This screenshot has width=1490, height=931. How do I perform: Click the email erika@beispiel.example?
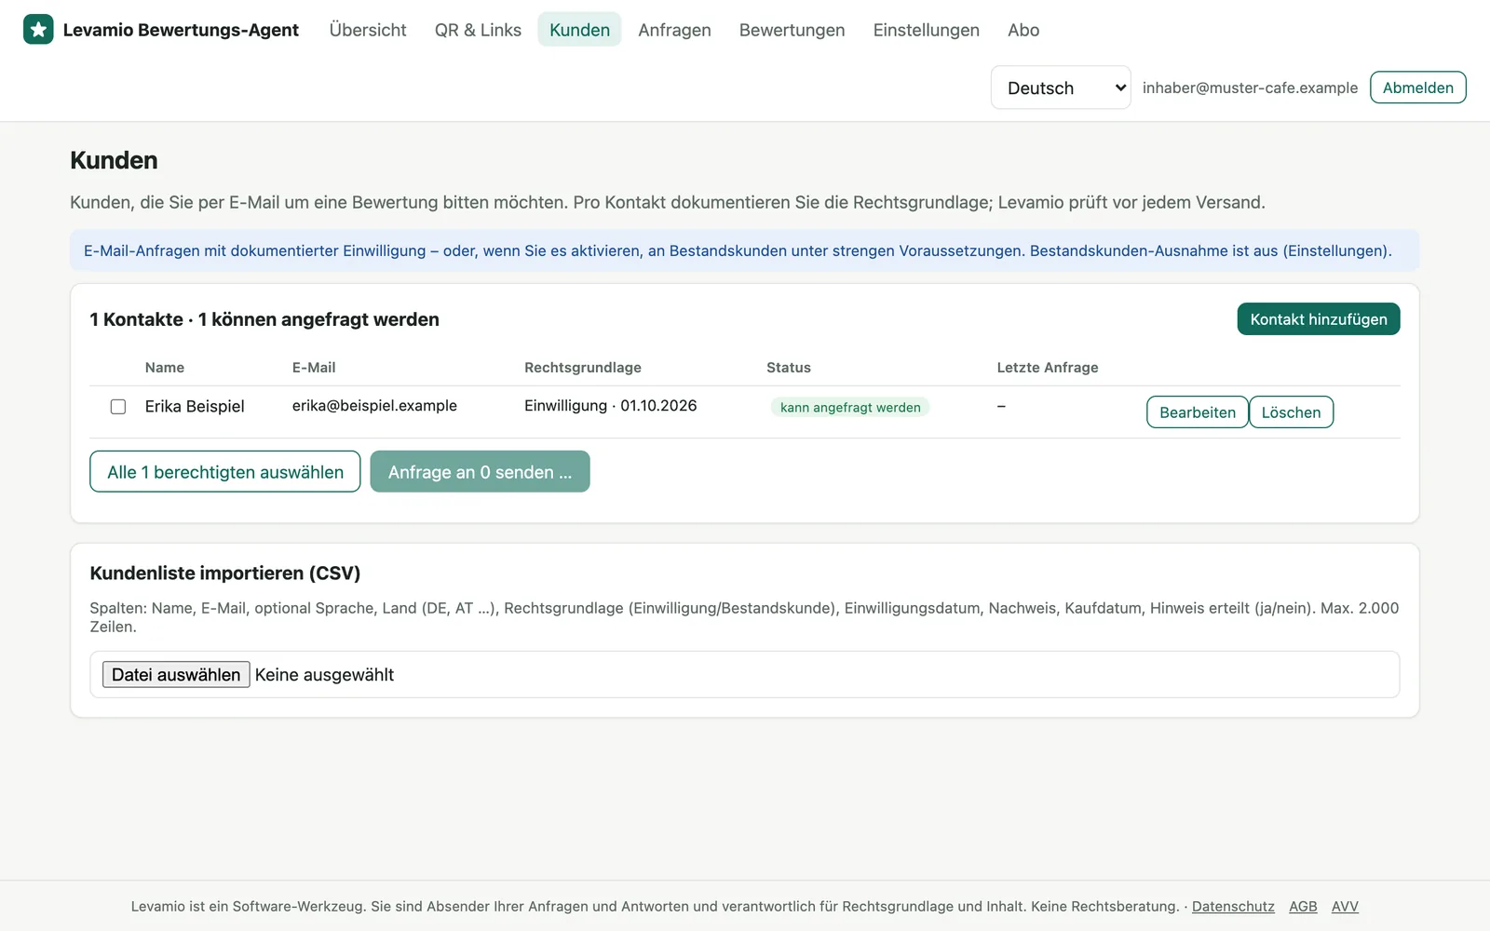374,406
